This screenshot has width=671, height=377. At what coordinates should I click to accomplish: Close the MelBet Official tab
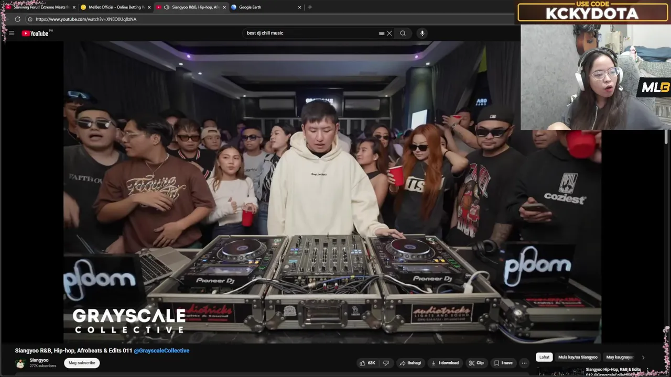pos(149,7)
